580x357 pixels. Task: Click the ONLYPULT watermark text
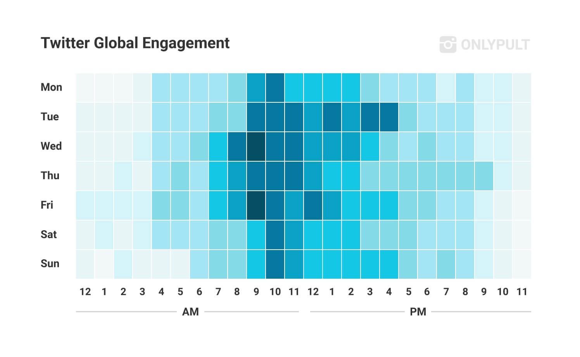click(495, 45)
